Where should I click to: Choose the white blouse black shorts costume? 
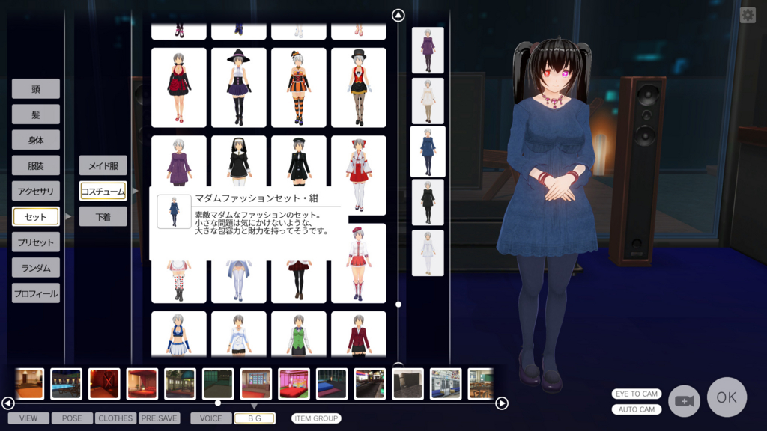coord(239,334)
